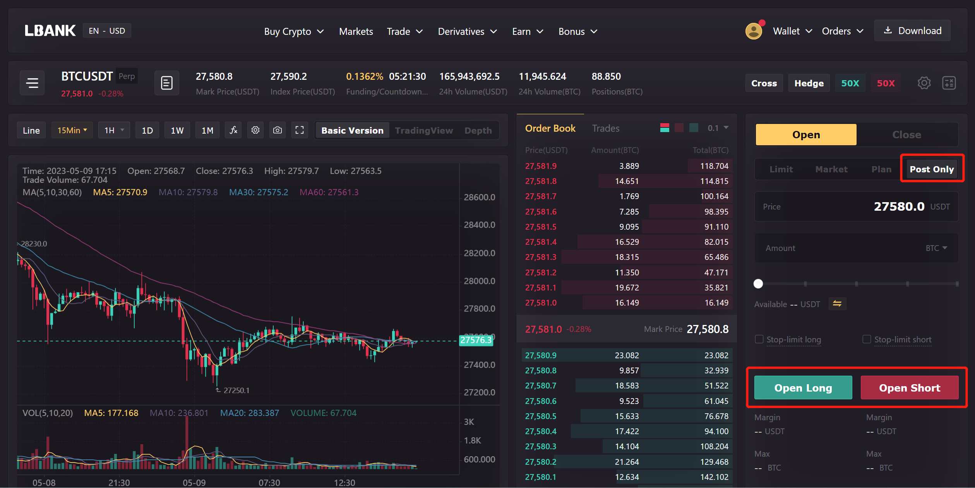The height and width of the screenshot is (488, 975).
Task: Expand Buy Crypto menu
Action: click(293, 31)
